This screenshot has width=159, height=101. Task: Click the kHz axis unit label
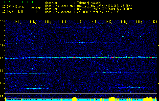click(x=2, y=20)
